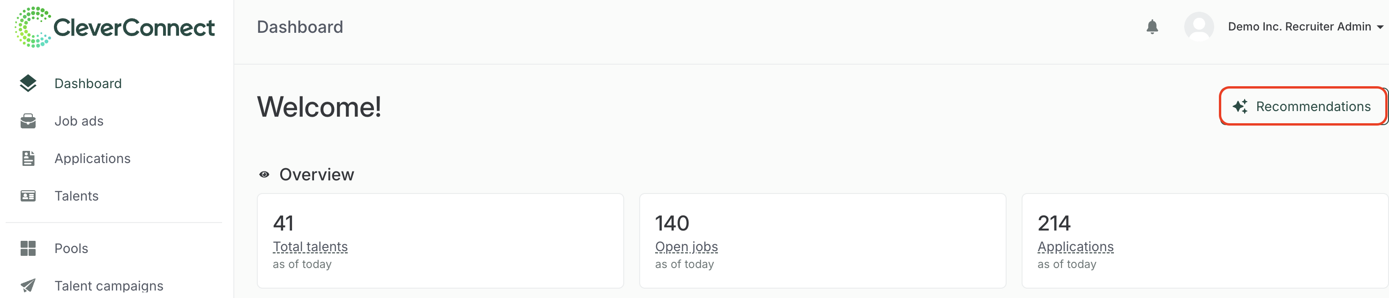The width and height of the screenshot is (1389, 298).
Task: Click the Overview eye icon
Action: pyautogui.click(x=264, y=175)
